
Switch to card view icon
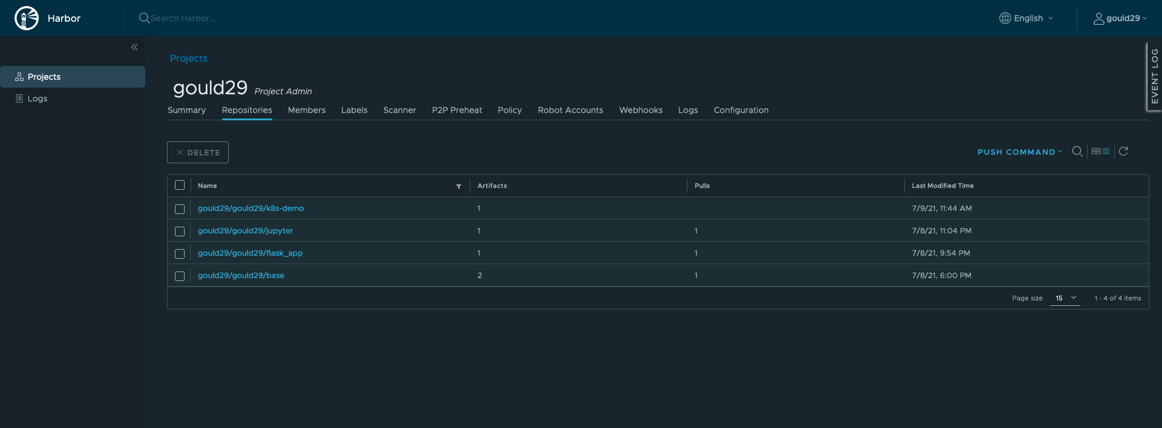pyautogui.click(x=1096, y=151)
